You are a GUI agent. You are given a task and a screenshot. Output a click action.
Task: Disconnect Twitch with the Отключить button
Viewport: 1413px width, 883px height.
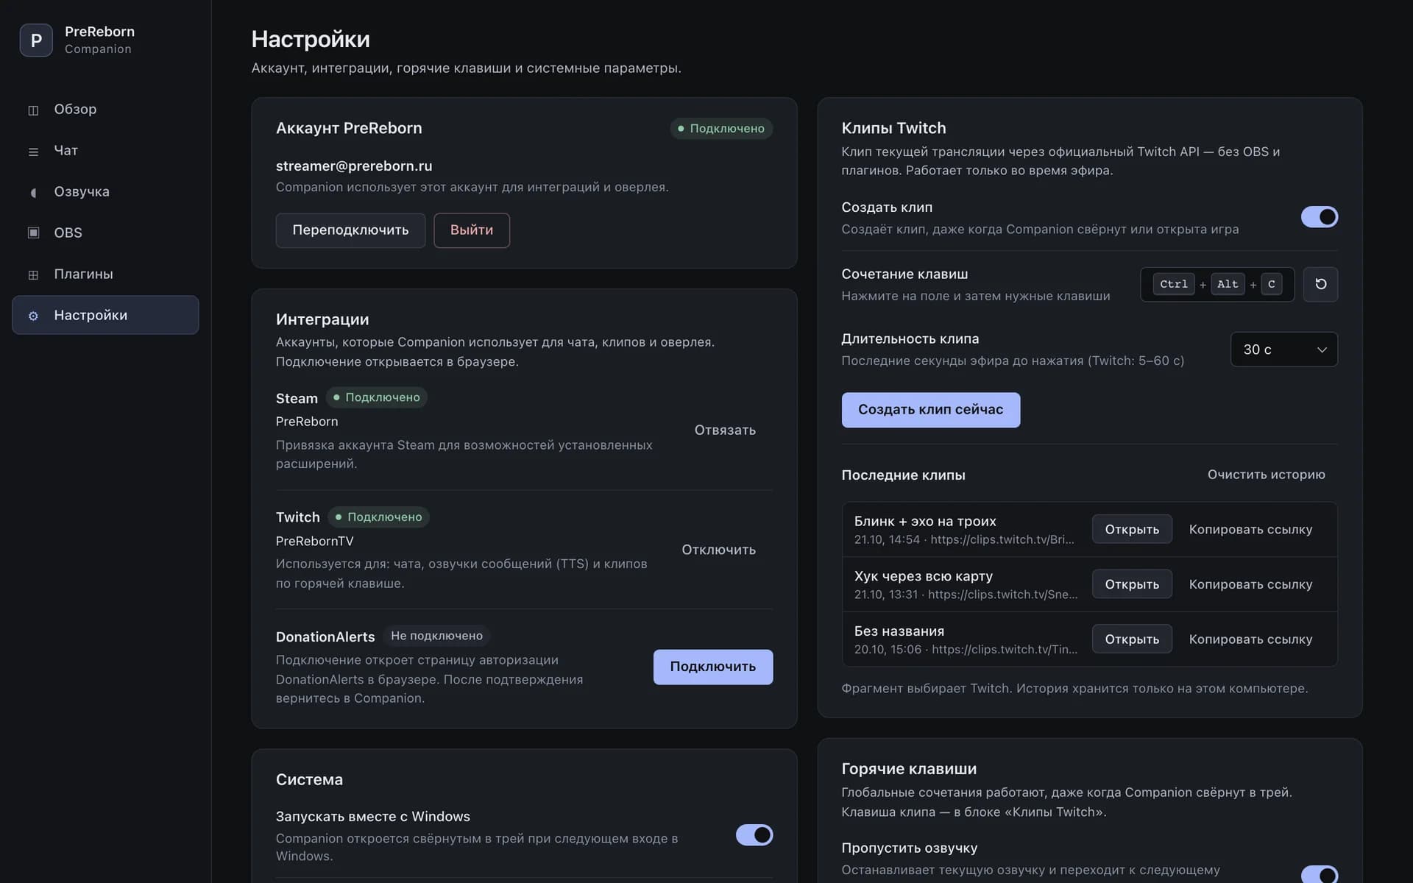pos(718,550)
